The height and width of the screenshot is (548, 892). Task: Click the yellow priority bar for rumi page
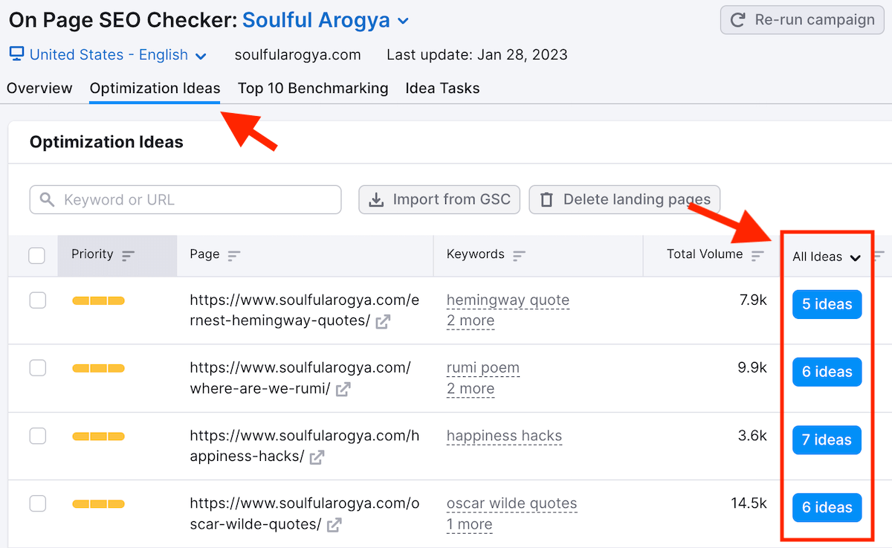pyautogui.click(x=98, y=369)
